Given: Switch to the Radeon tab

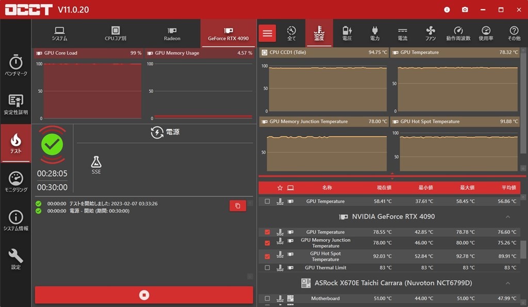Looking at the screenshot, I should [x=172, y=33].
